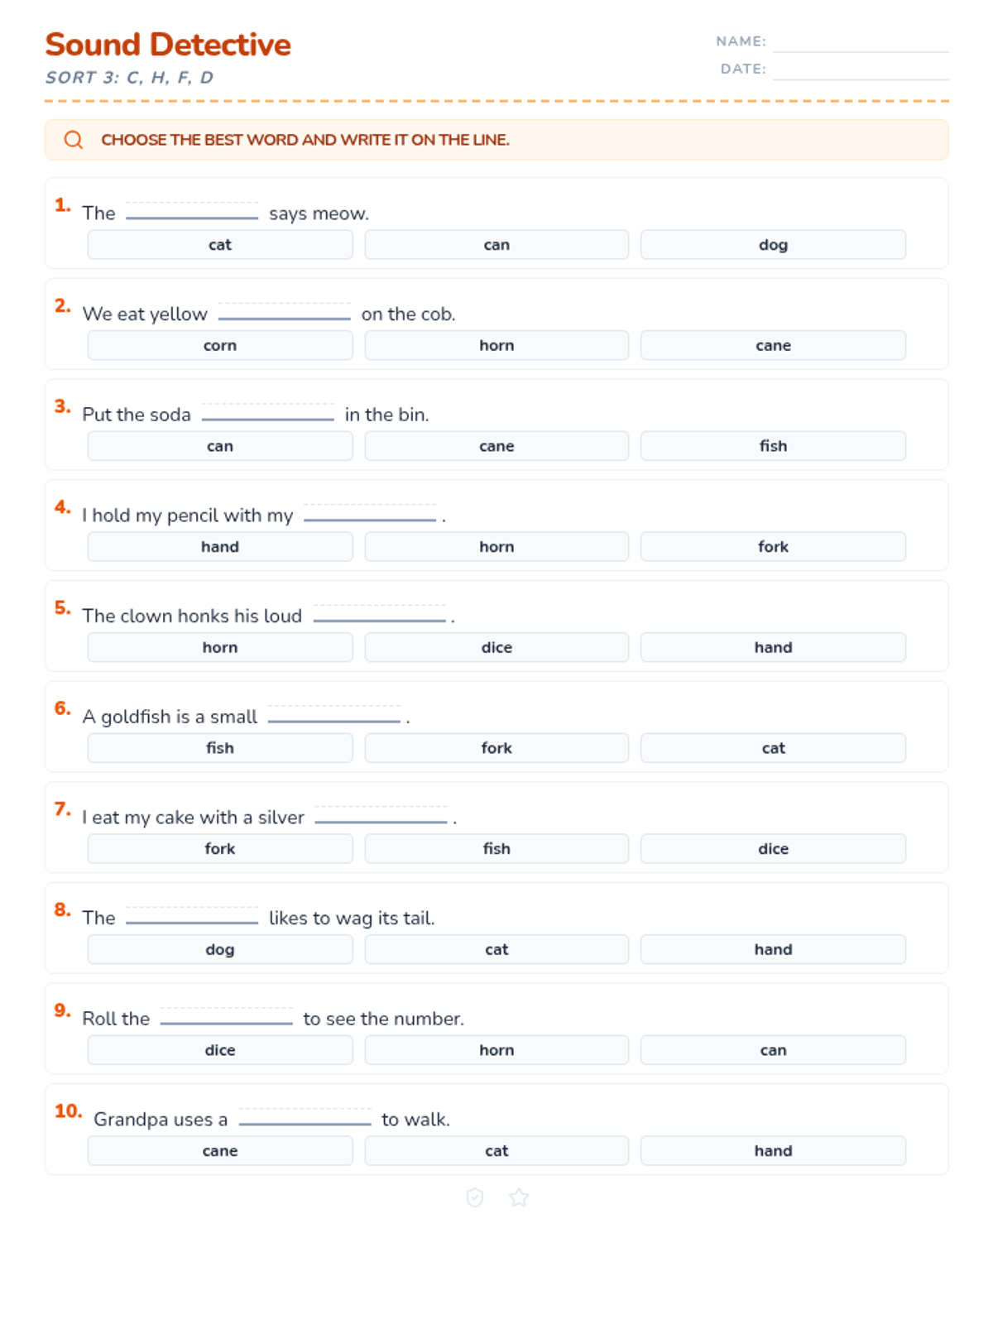Choose "fork" for the cake sentence
The height and width of the screenshot is (1324, 993).
220,849
